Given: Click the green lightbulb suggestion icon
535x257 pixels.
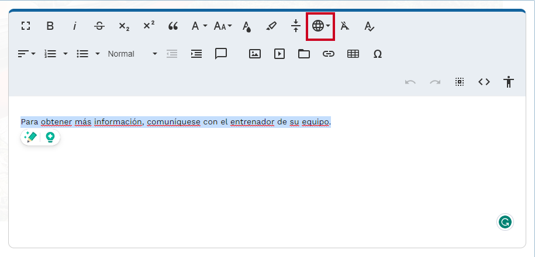Looking at the screenshot, I should [50, 137].
